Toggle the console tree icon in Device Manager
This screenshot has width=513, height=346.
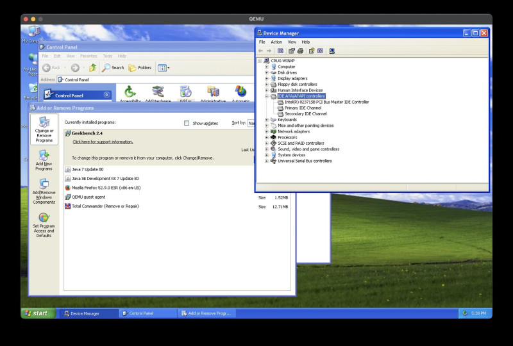[x=280, y=51]
